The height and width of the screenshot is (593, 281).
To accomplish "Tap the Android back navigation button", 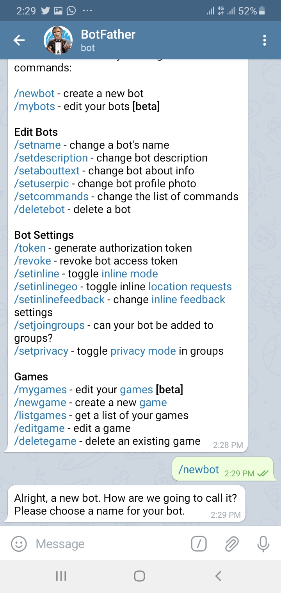I will (x=219, y=576).
